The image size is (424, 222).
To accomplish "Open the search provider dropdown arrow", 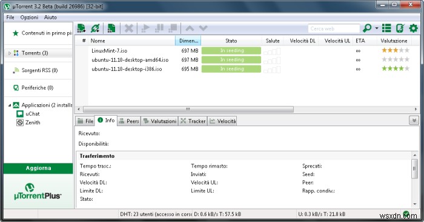I will [x=376, y=28].
